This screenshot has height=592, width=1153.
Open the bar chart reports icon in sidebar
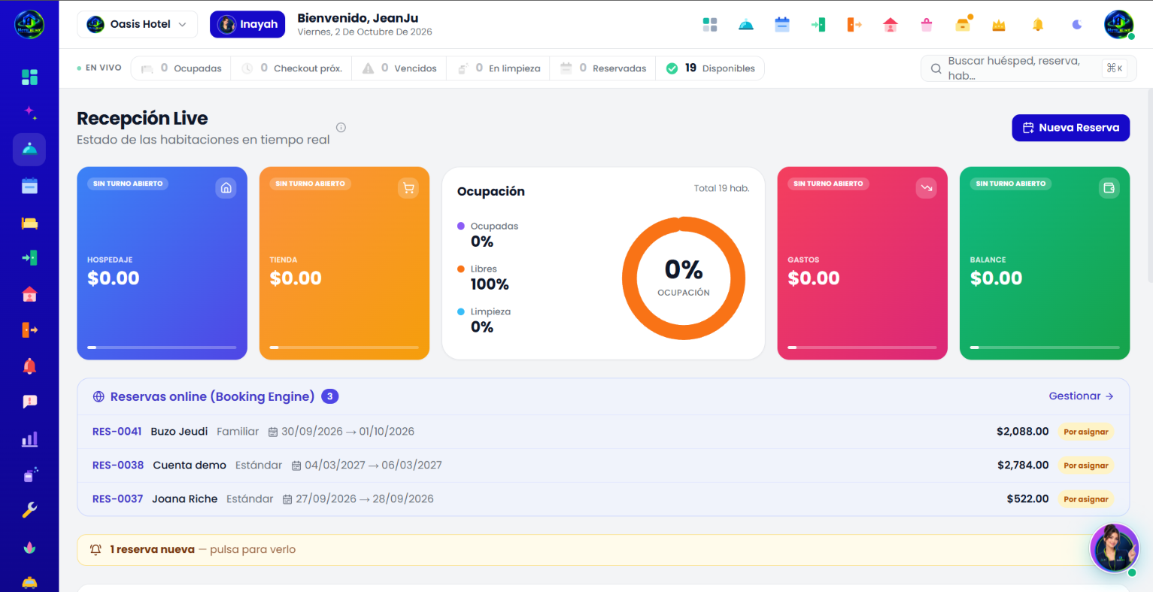coord(29,439)
